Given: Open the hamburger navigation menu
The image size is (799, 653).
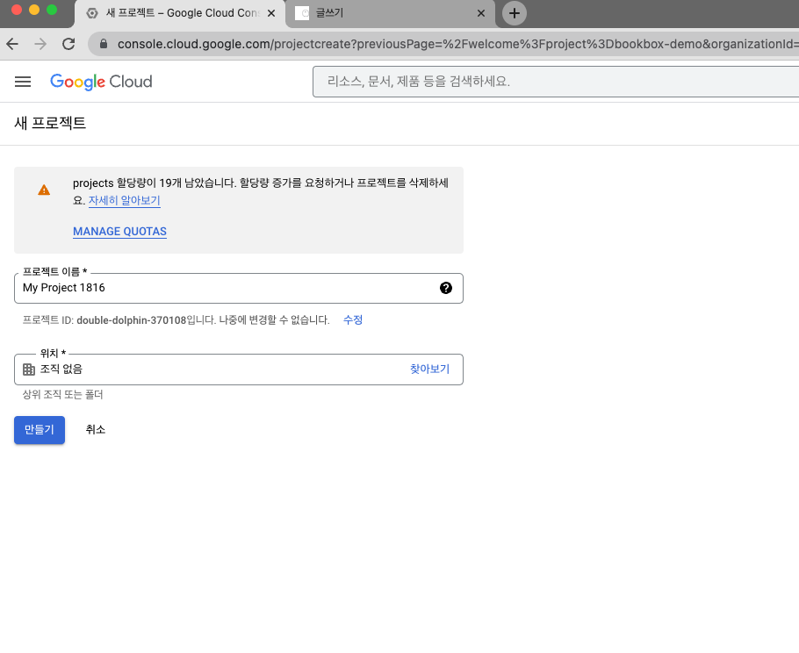Looking at the screenshot, I should coord(23,82).
